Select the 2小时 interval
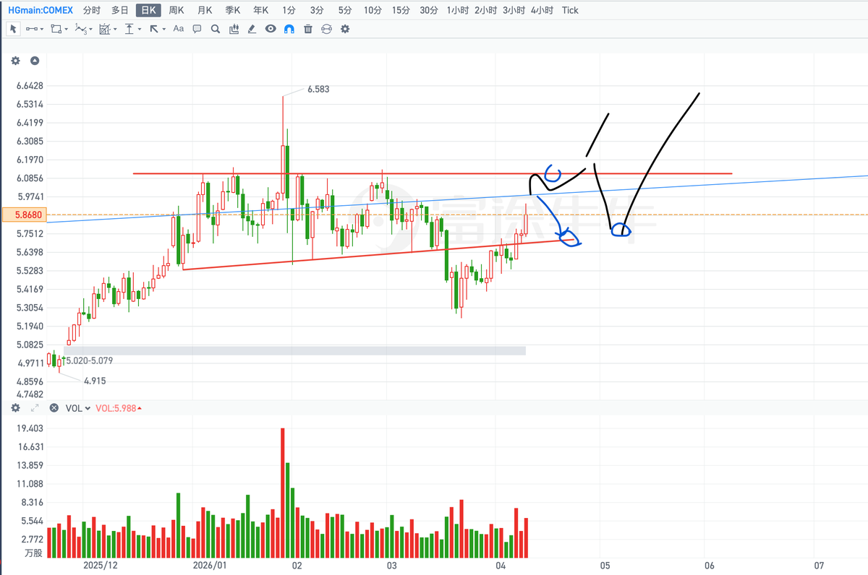Viewport: 868px width, 575px height. pyautogui.click(x=485, y=10)
